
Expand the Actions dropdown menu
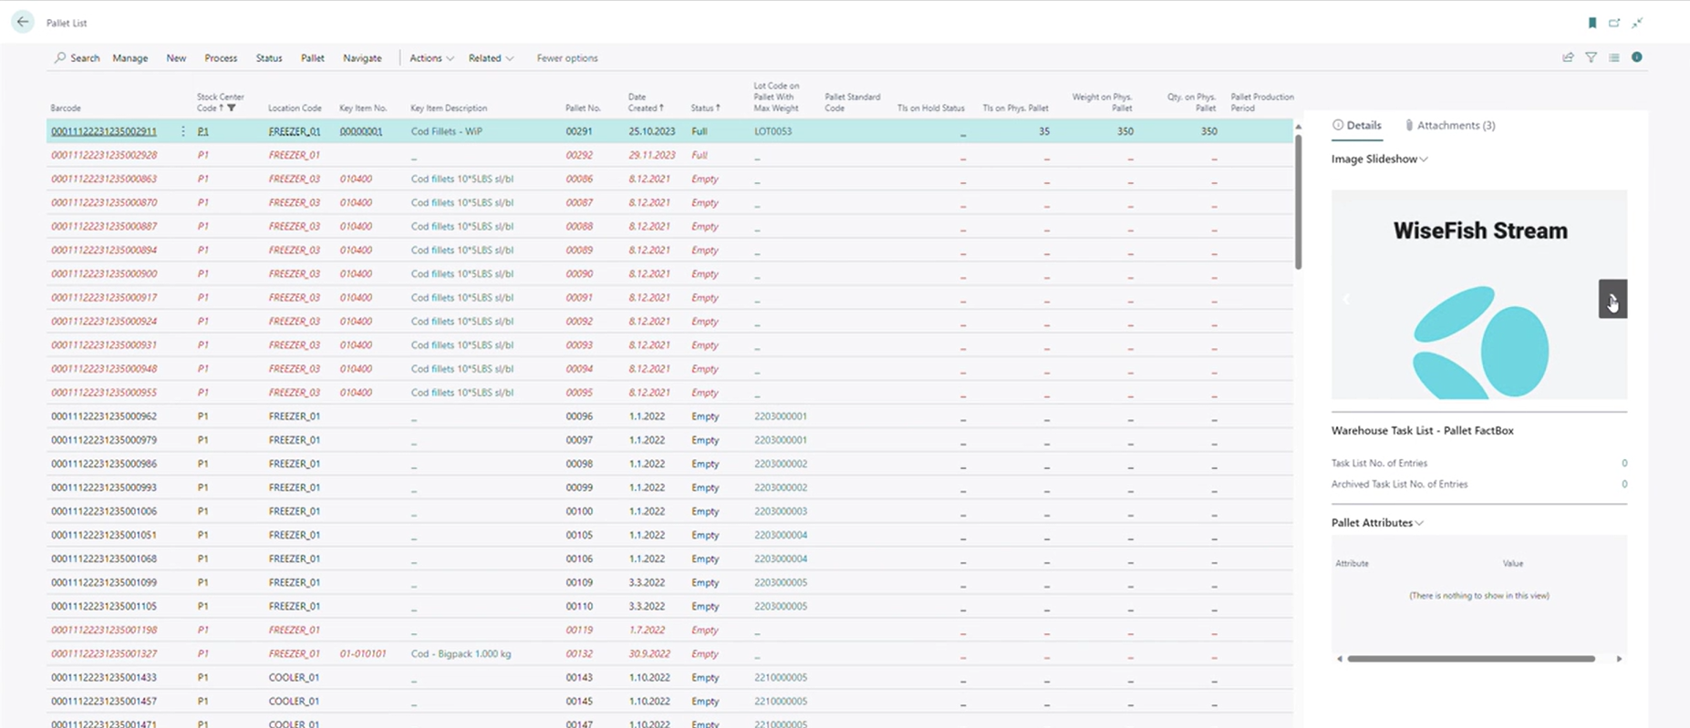point(430,57)
